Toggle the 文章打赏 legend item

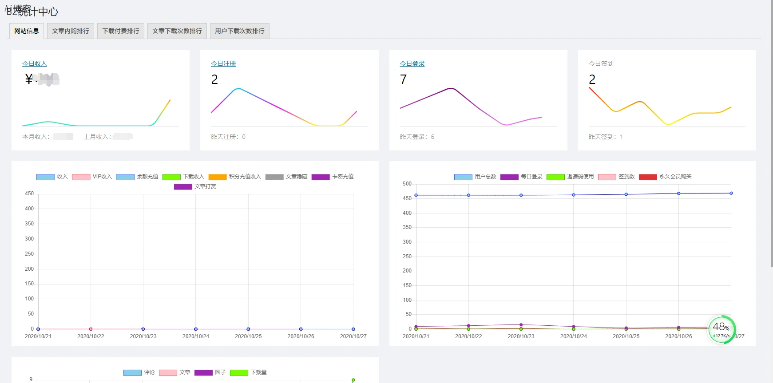(x=183, y=187)
